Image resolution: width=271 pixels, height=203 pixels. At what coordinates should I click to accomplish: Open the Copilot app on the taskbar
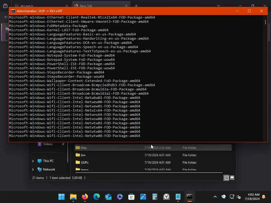(120, 197)
